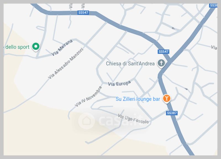Click the green sport venue map pin
221x159 pixels.
click(36, 47)
